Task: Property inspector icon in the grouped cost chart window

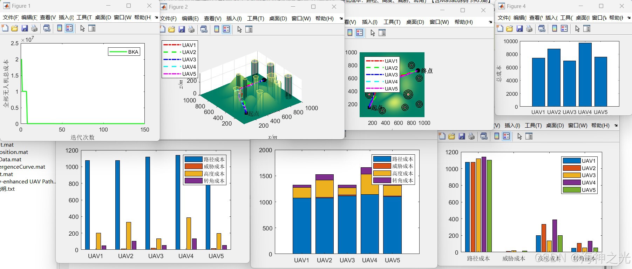Action: (x=529, y=136)
